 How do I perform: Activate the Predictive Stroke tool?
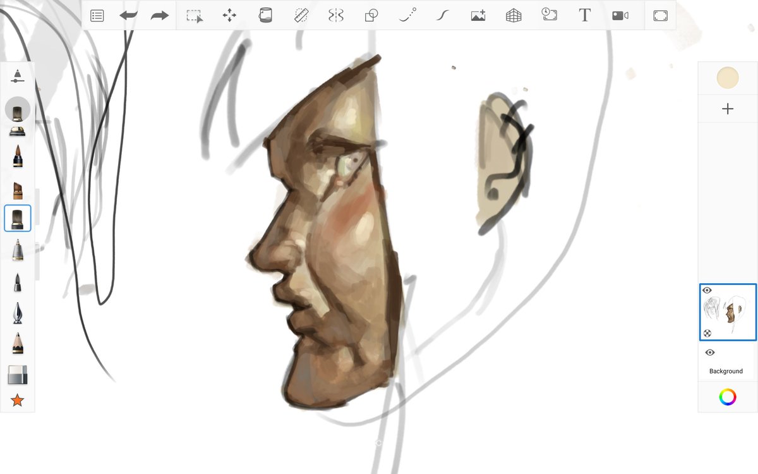click(406, 15)
